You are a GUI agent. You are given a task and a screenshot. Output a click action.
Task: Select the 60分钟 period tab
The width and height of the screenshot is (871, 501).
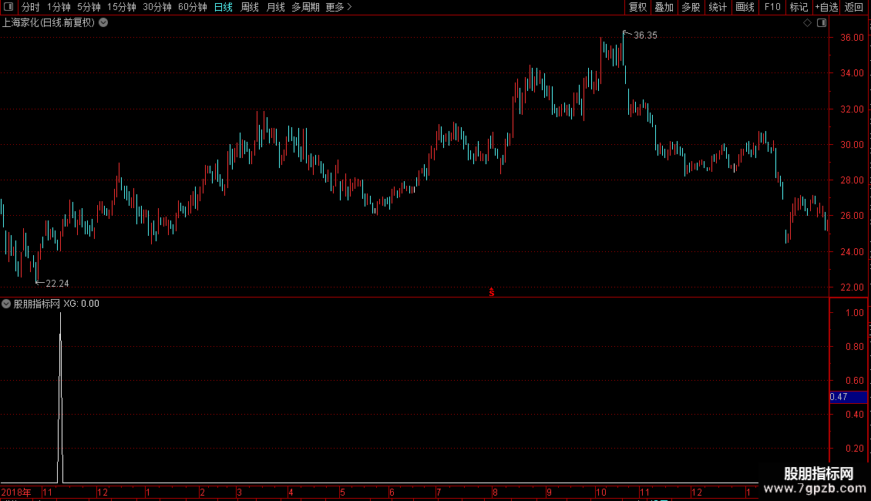pyautogui.click(x=192, y=7)
